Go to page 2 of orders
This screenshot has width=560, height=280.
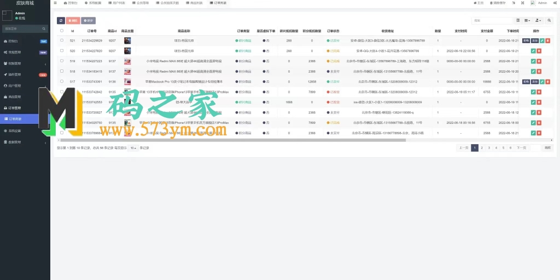[x=482, y=148]
